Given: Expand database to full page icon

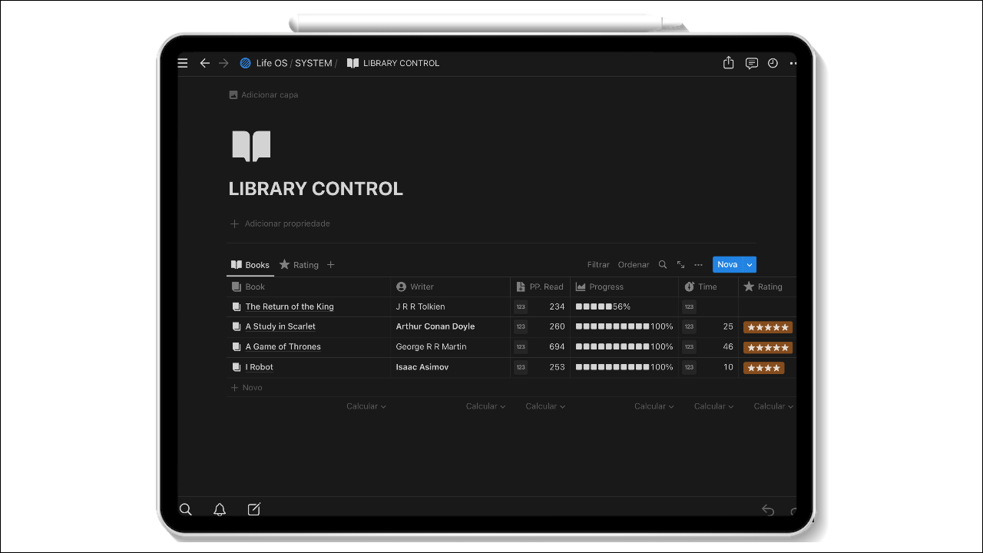Looking at the screenshot, I should 680,264.
